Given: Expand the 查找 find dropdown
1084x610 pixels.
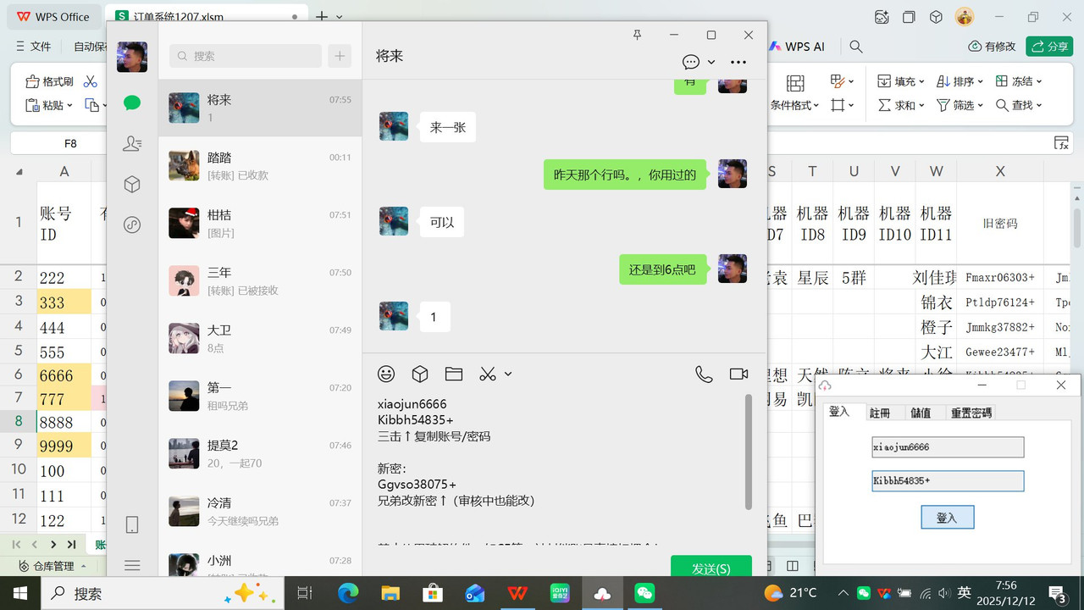Looking at the screenshot, I should (1039, 105).
